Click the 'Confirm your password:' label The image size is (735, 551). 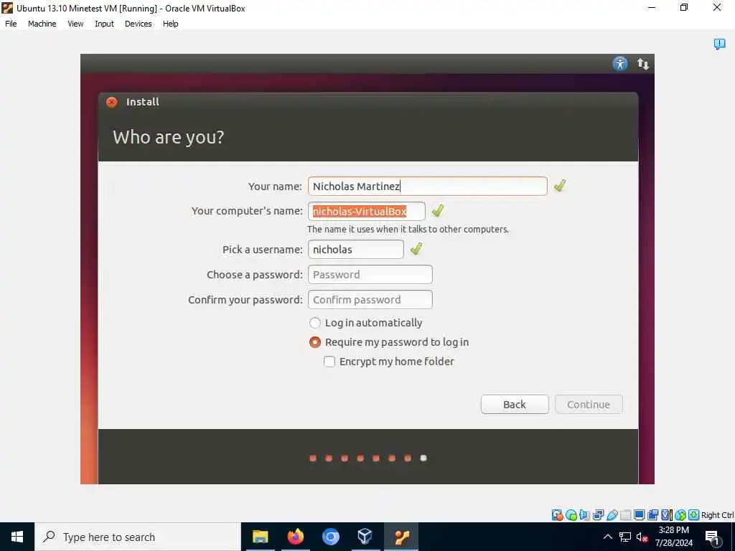pos(245,300)
